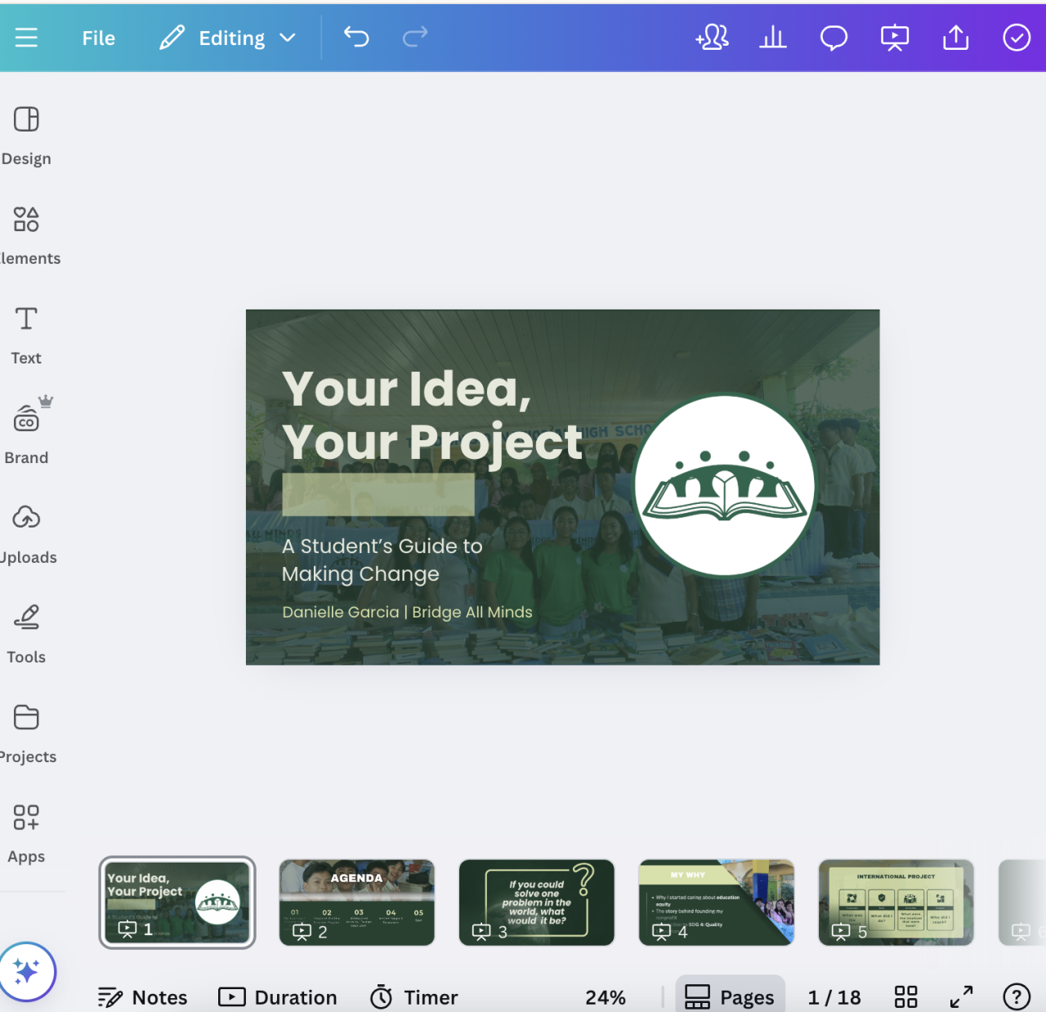Open the Uploads panel
Image resolution: width=1046 pixels, height=1012 pixels.
pos(28,535)
